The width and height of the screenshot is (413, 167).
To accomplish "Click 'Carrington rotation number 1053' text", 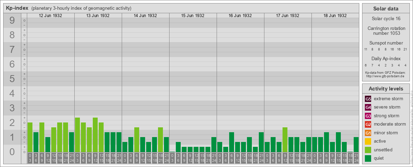I will [386, 31].
